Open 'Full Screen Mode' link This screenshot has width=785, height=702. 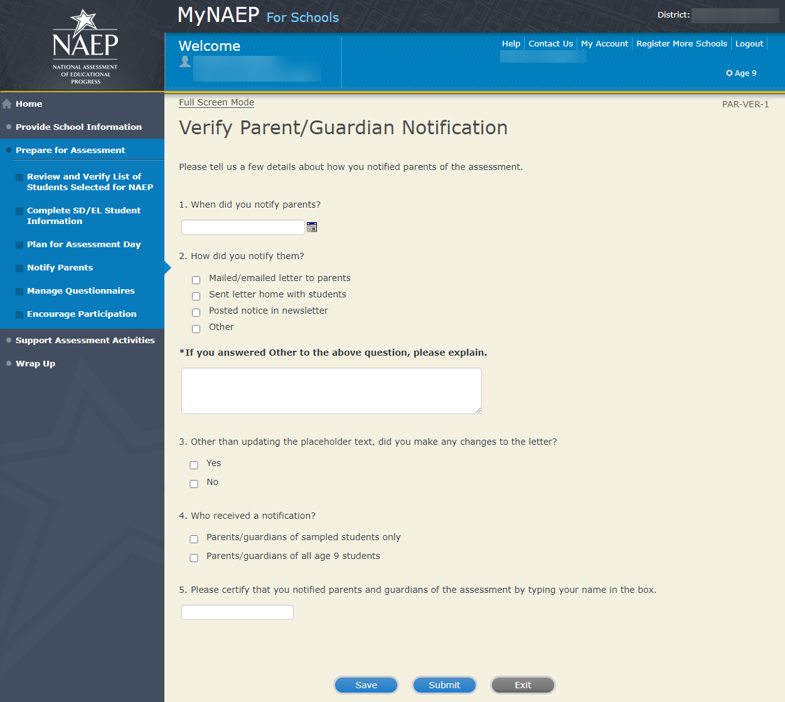216,102
